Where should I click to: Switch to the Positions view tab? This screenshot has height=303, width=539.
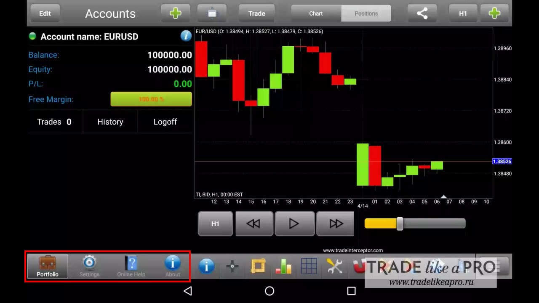366,13
